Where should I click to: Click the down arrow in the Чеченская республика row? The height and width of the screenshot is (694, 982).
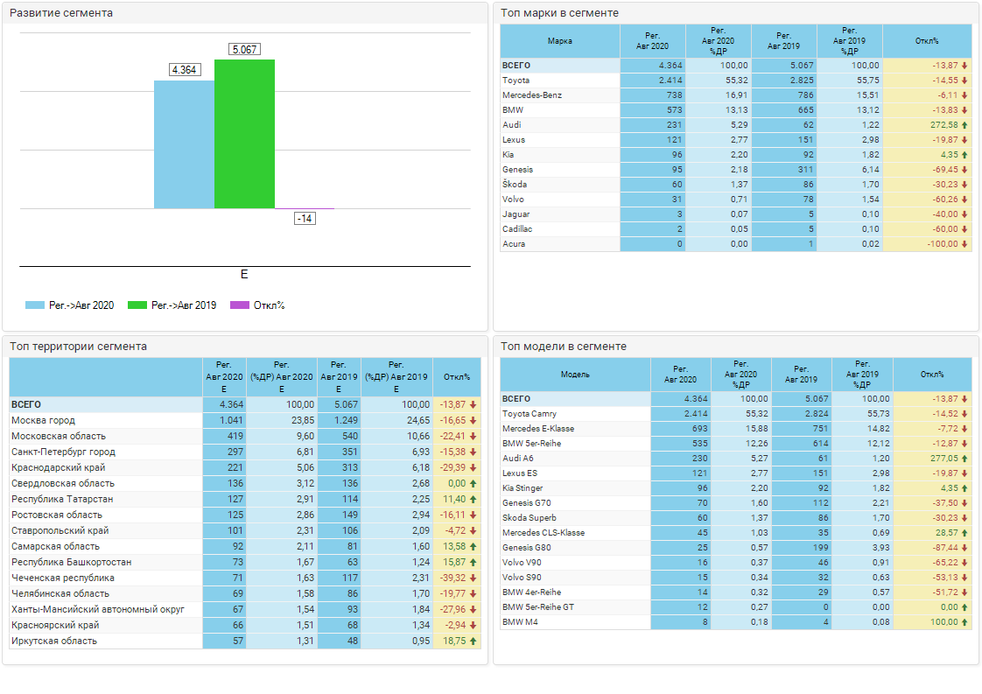pyautogui.click(x=473, y=578)
